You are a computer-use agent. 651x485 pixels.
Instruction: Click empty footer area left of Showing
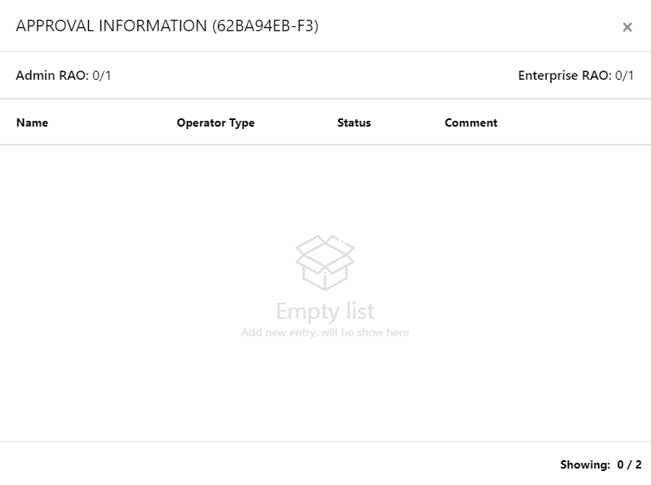tap(247, 464)
